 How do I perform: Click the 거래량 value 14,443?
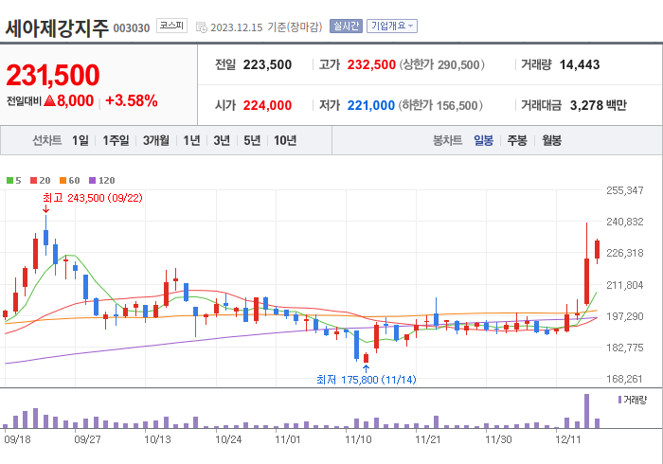point(580,64)
